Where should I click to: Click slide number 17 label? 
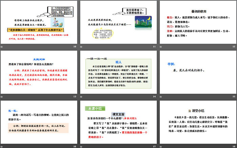click(x=154, y=147)
